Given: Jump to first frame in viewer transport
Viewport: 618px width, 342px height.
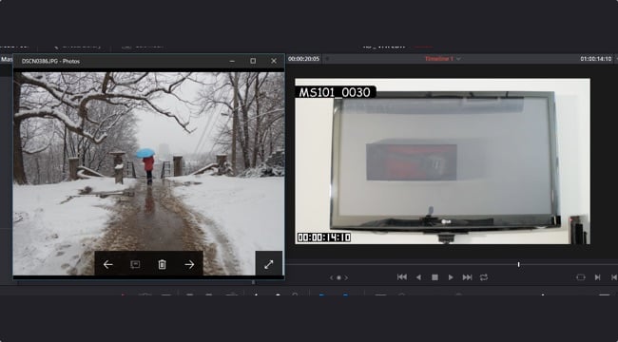Looking at the screenshot, I should click(x=402, y=277).
